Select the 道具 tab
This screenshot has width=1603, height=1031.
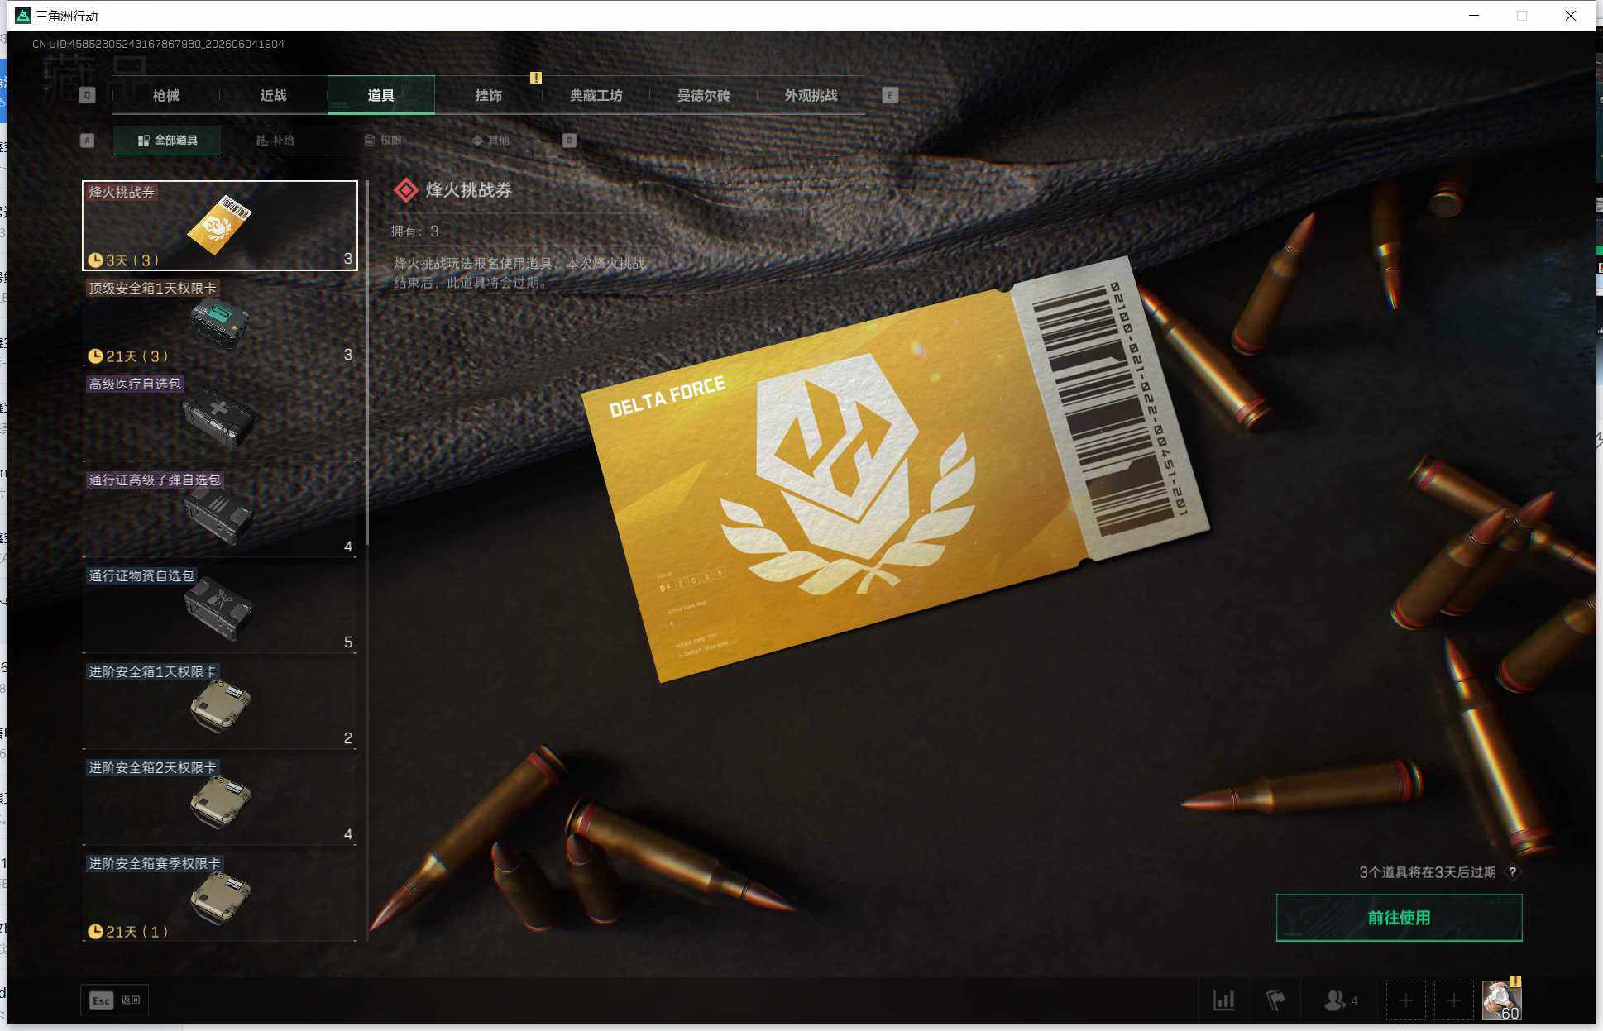(x=381, y=95)
